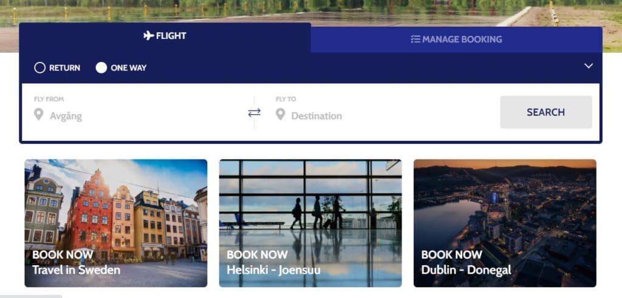Click the One Way label text

[x=129, y=68]
